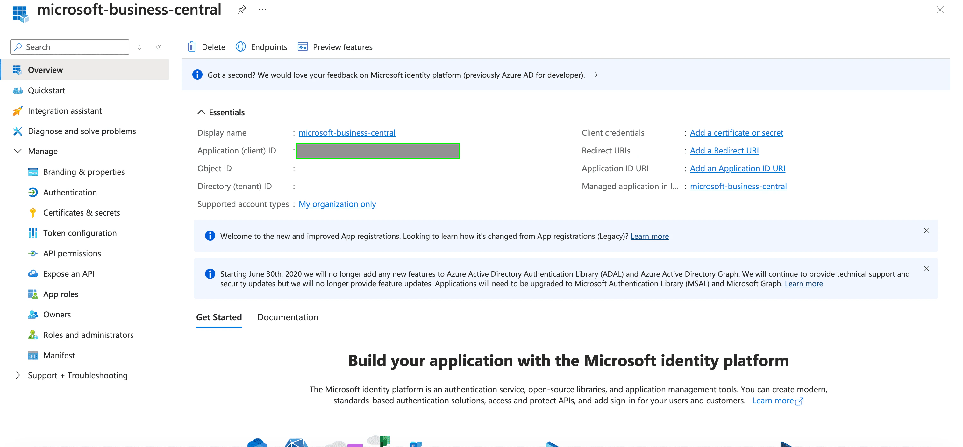This screenshot has width=963, height=447.
Task: Select the Get Started tab
Action: tap(219, 317)
